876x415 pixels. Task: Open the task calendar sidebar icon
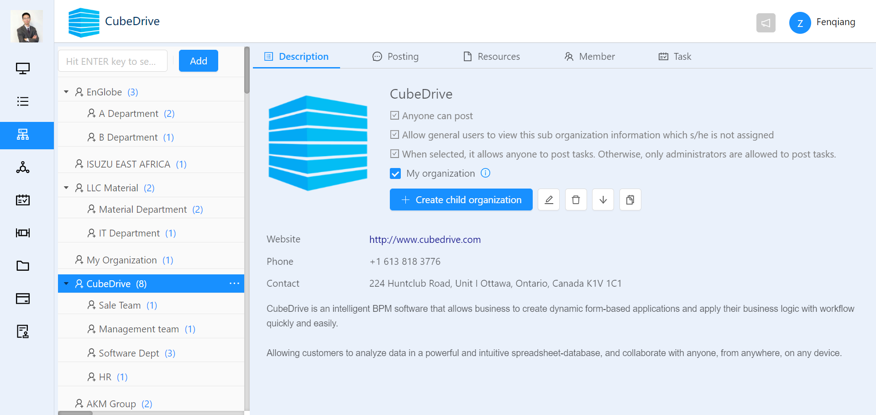point(23,200)
